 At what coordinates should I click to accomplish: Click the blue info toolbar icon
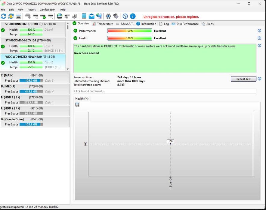(133, 16)
